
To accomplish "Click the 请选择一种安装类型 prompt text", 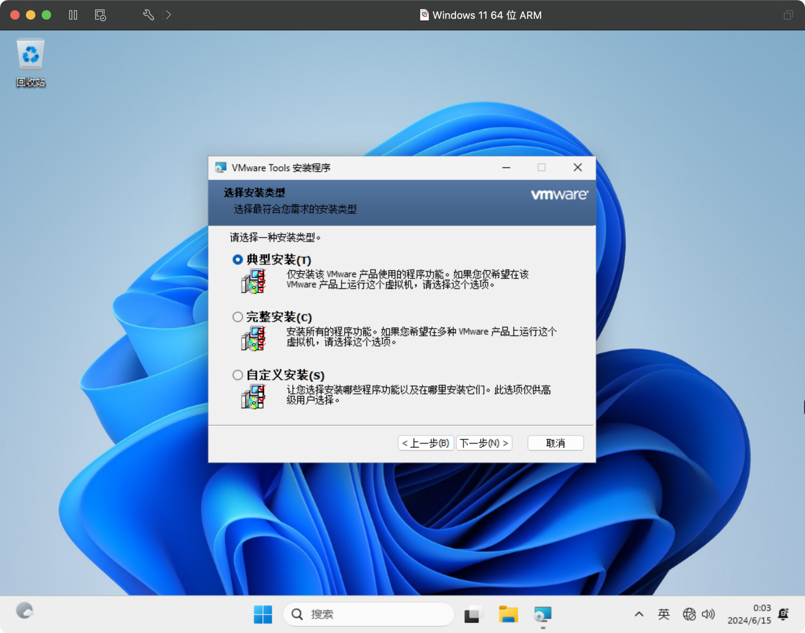I will 275,237.
